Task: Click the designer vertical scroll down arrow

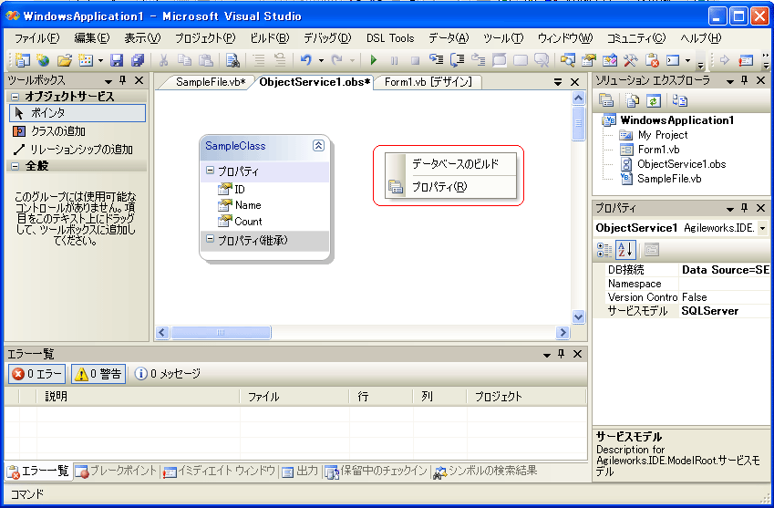Action: coord(578,317)
